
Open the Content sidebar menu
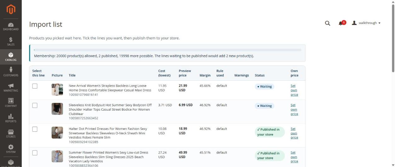11,103
